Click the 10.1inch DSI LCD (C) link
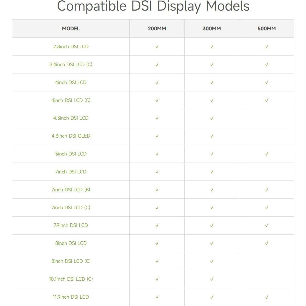This screenshot has height=306, width=306. (71, 279)
